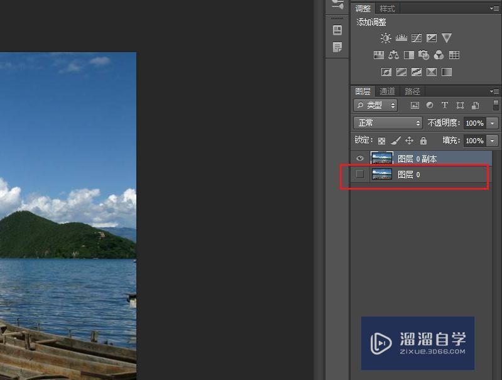
Task: Switch to the 通道 tab
Action: click(x=388, y=92)
